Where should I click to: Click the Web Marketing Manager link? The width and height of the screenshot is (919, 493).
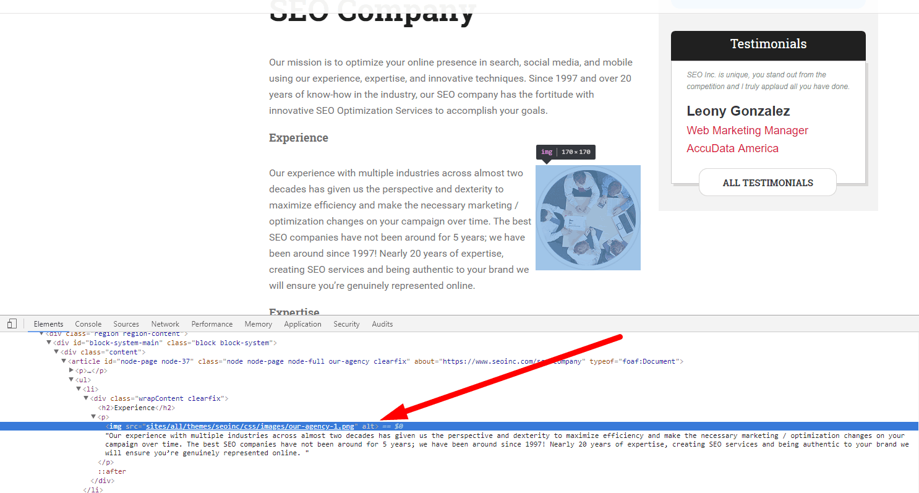(747, 131)
